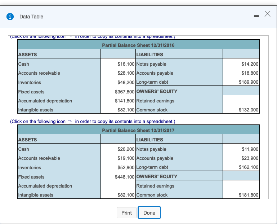Click the 2016 Notes payable value $14,200
Screen dimensions: 277x224
[x=250, y=64]
